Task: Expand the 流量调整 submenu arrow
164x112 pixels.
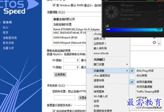Action: pos(127,71)
